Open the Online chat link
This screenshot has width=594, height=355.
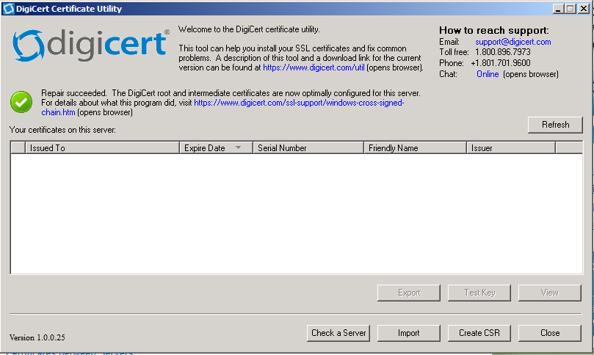click(488, 74)
